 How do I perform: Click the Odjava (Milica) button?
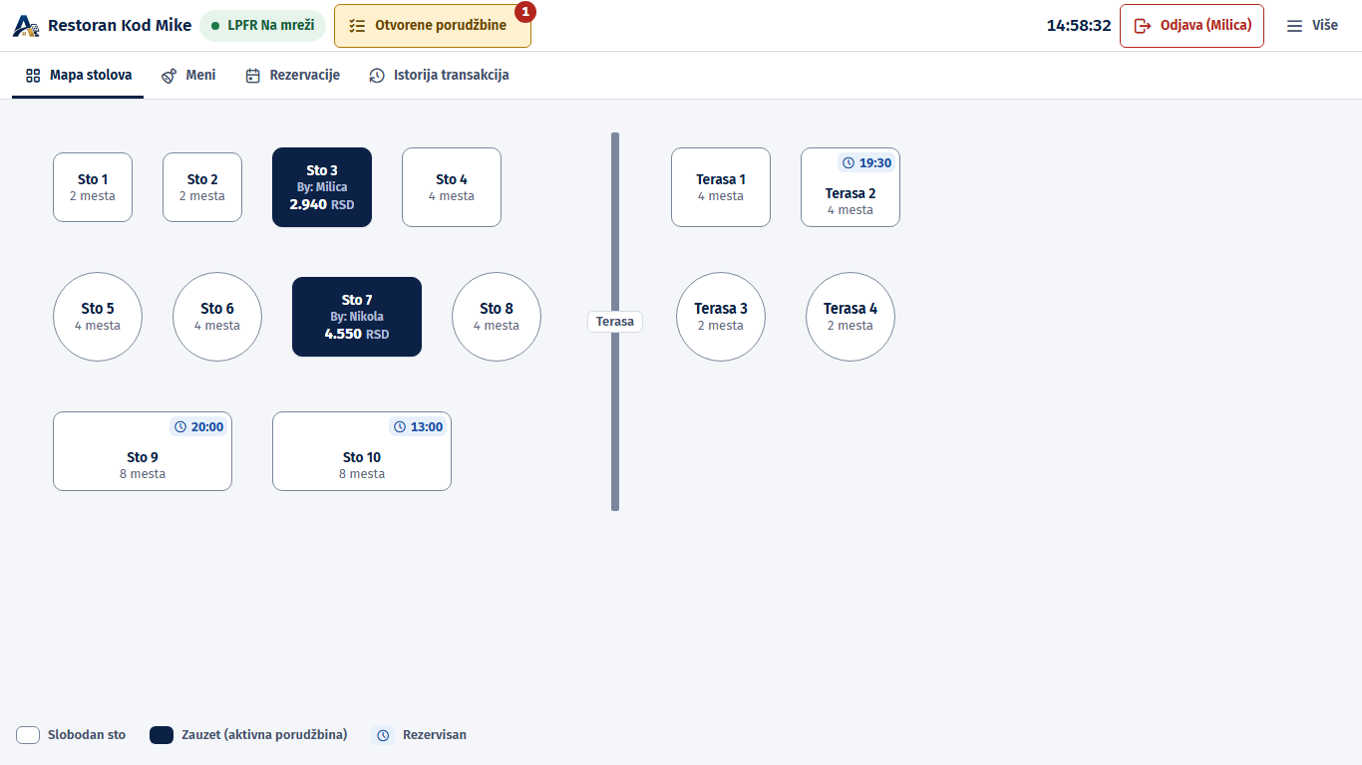pos(1192,26)
